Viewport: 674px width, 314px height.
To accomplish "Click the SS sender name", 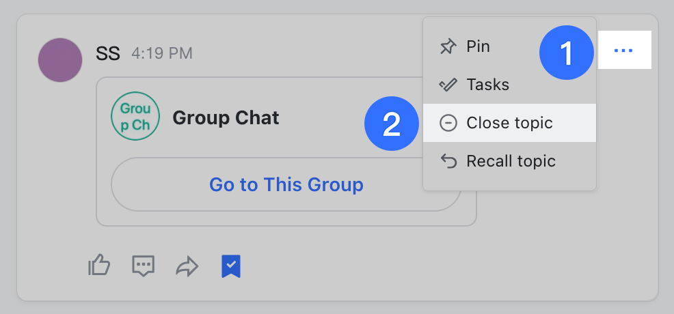I will (x=108, y=53).
